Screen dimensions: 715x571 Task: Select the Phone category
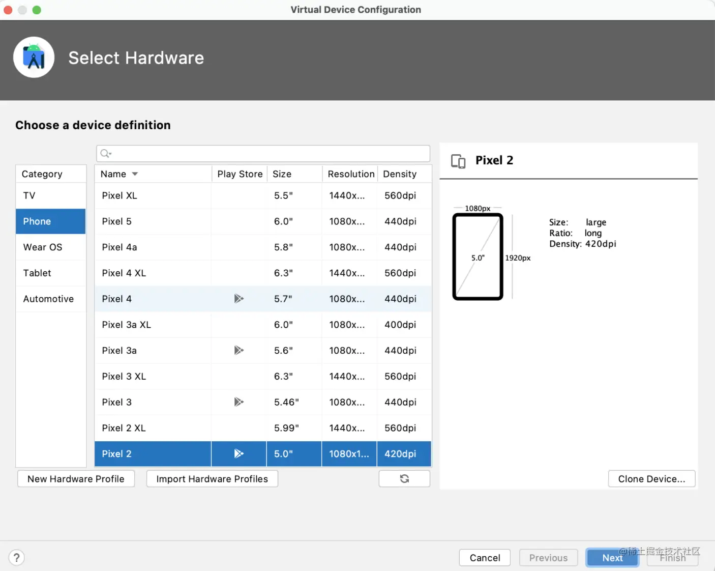[51, 221]
